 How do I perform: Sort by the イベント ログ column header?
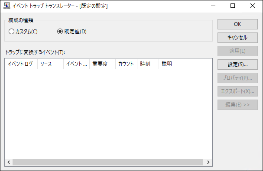click(x=21, y=64)
